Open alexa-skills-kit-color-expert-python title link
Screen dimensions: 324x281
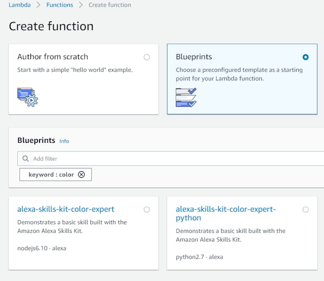pos(226,214)
